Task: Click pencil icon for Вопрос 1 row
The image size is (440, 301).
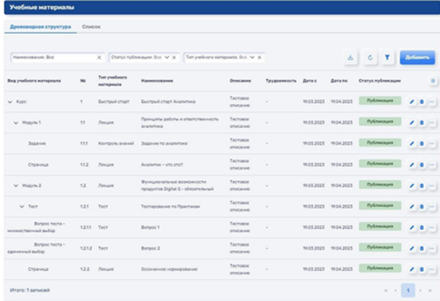Action: point(412,227)
